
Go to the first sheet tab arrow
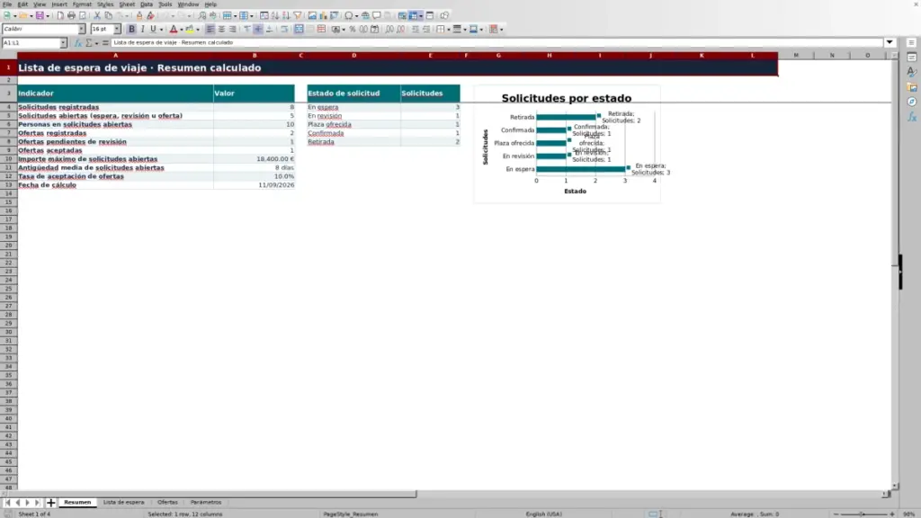[7, 503]
